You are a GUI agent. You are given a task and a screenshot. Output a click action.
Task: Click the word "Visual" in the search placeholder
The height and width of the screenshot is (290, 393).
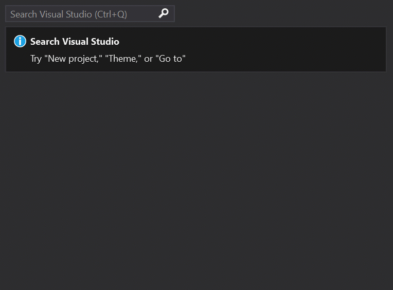(x=52, y=14)
